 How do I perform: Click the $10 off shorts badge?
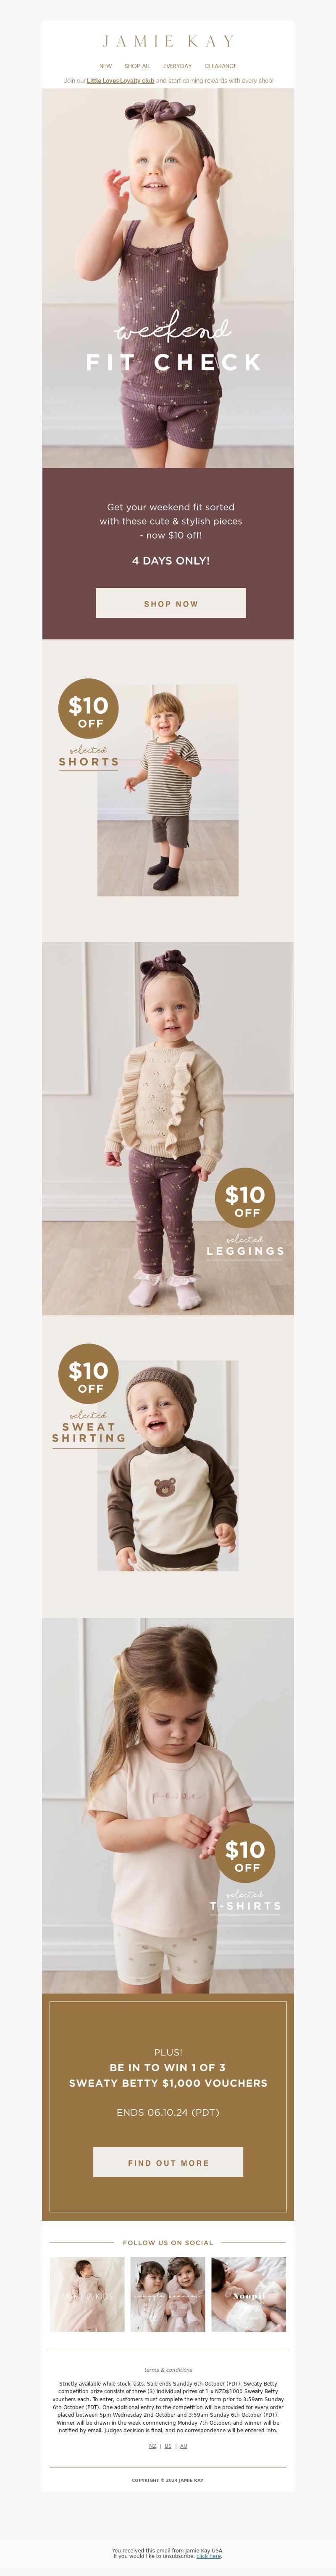89,708
